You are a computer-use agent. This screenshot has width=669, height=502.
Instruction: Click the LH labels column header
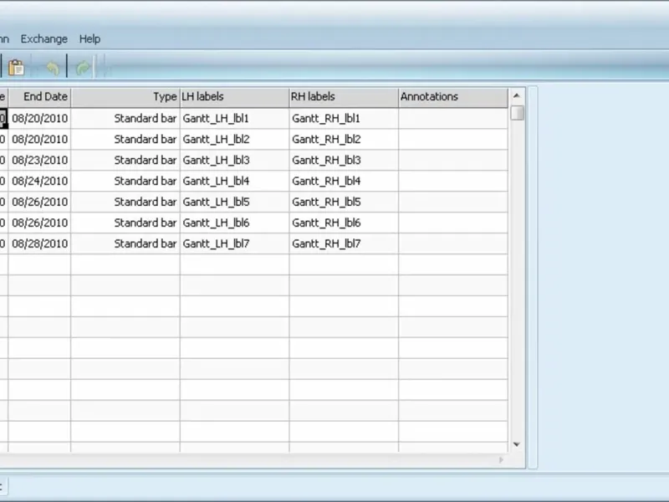point(235,97)
